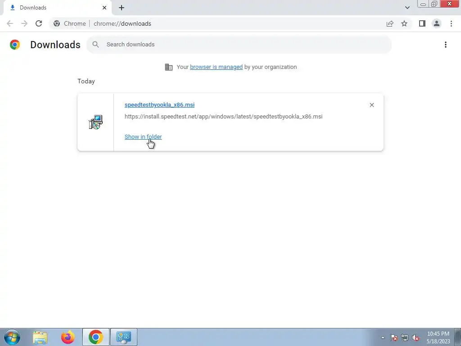Reload the Downloads page
Viewport: 461px width, 346px height.
click(39, 23)
